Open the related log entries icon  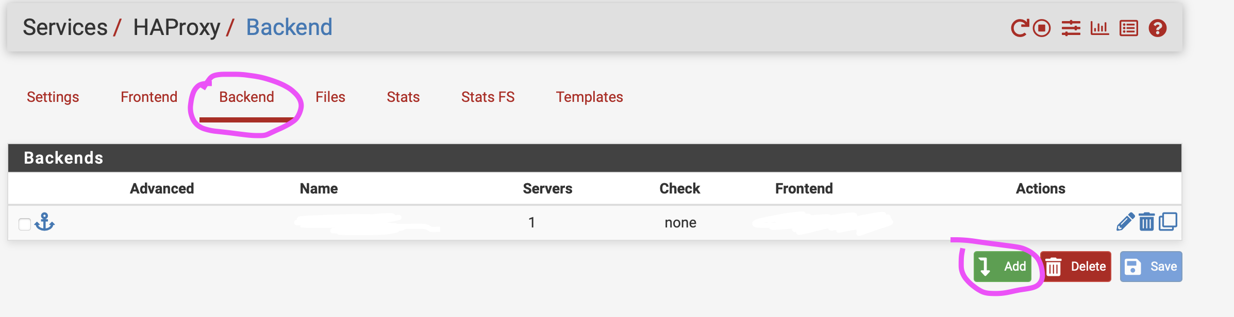(x=1128, y=28)
